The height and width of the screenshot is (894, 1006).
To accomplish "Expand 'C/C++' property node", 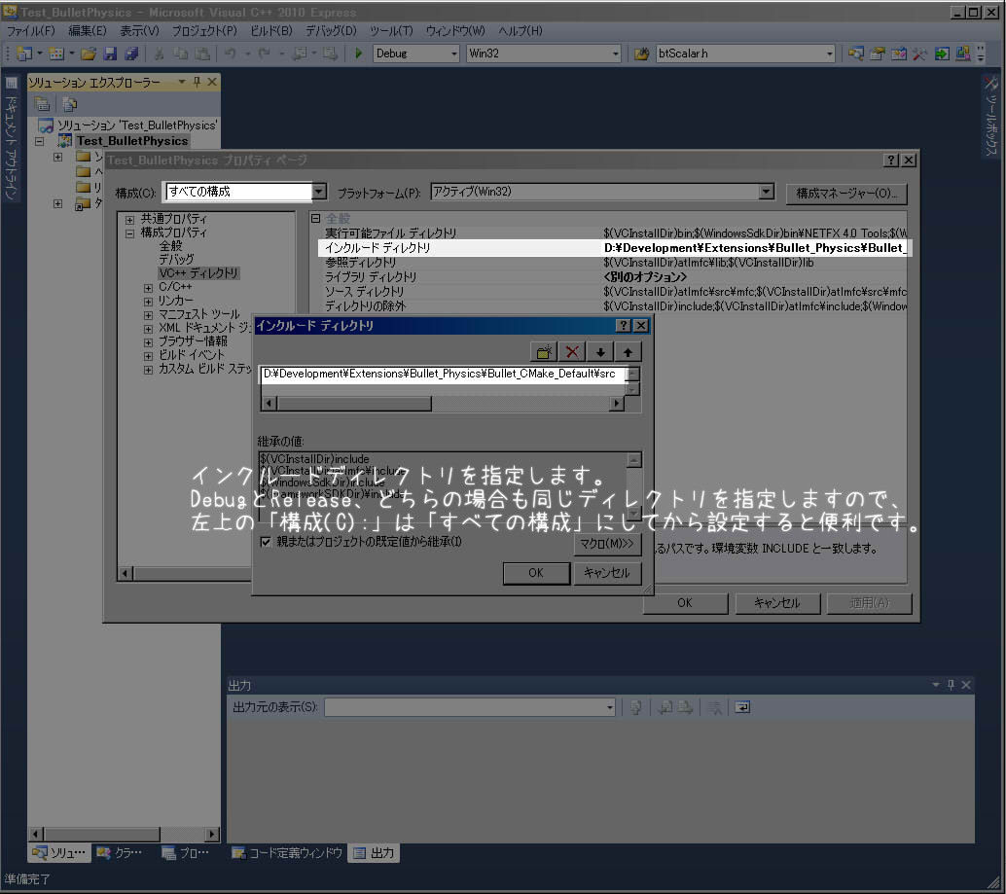I will point(148,288).
